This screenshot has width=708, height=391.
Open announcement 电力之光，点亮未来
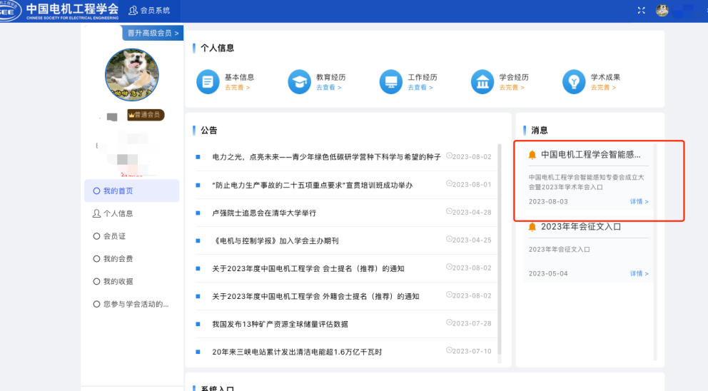(x=326, y=157)
